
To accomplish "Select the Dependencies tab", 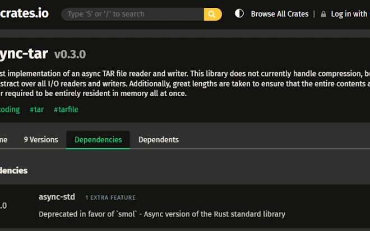I will [98, 140].
